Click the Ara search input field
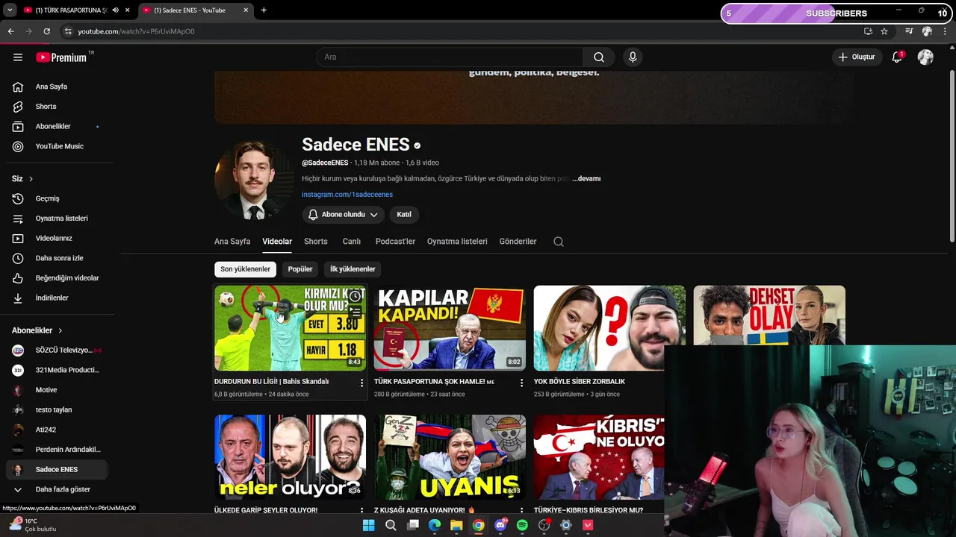This screenshot has width=956, height=537. coord(450,57)
